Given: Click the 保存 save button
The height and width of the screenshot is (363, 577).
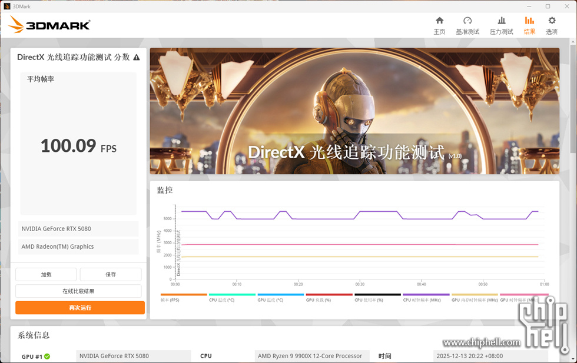Looking at the screenshot, I should pyautogui.click(x=111, y=274).
